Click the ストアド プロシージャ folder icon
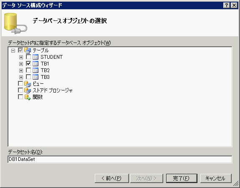Image resolution: width=240 pixels, height=188 pixels. click(28, 90)
